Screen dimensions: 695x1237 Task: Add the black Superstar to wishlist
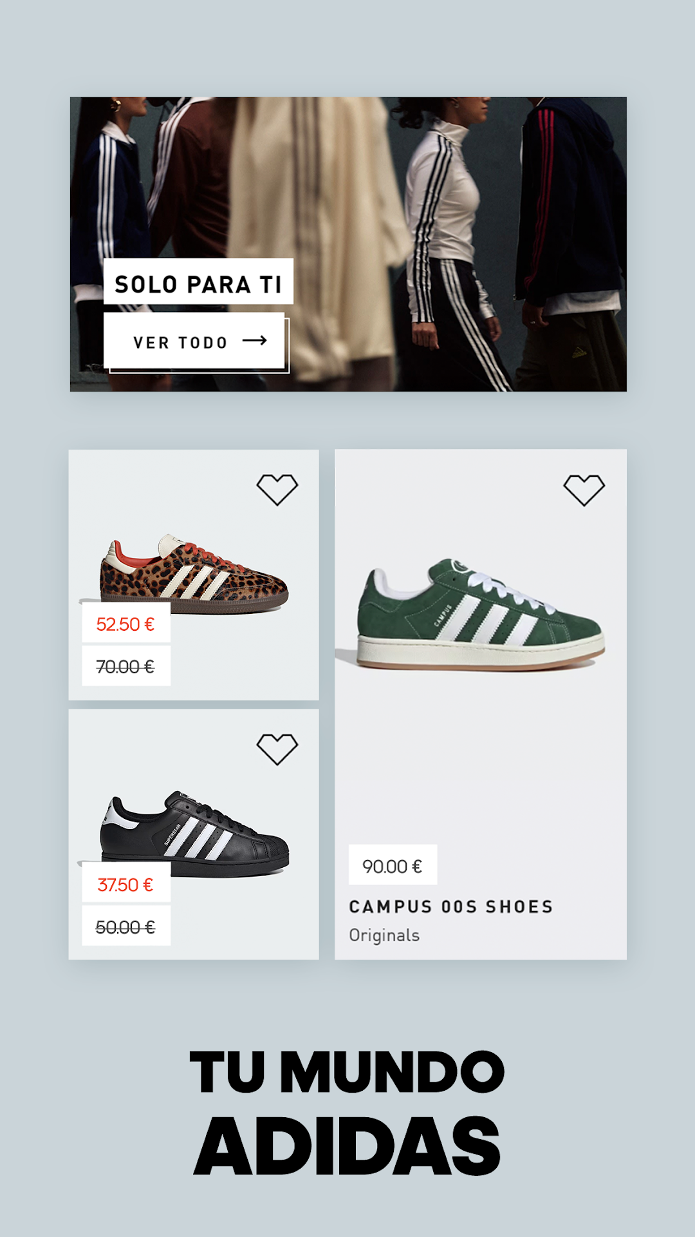point(277,749)
